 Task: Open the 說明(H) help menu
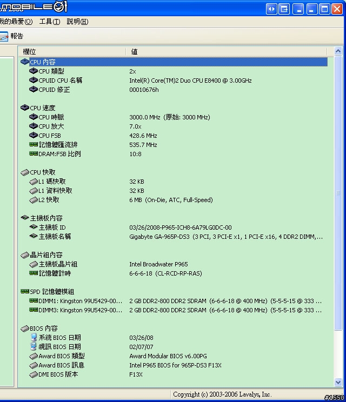(x=77, y=22)
